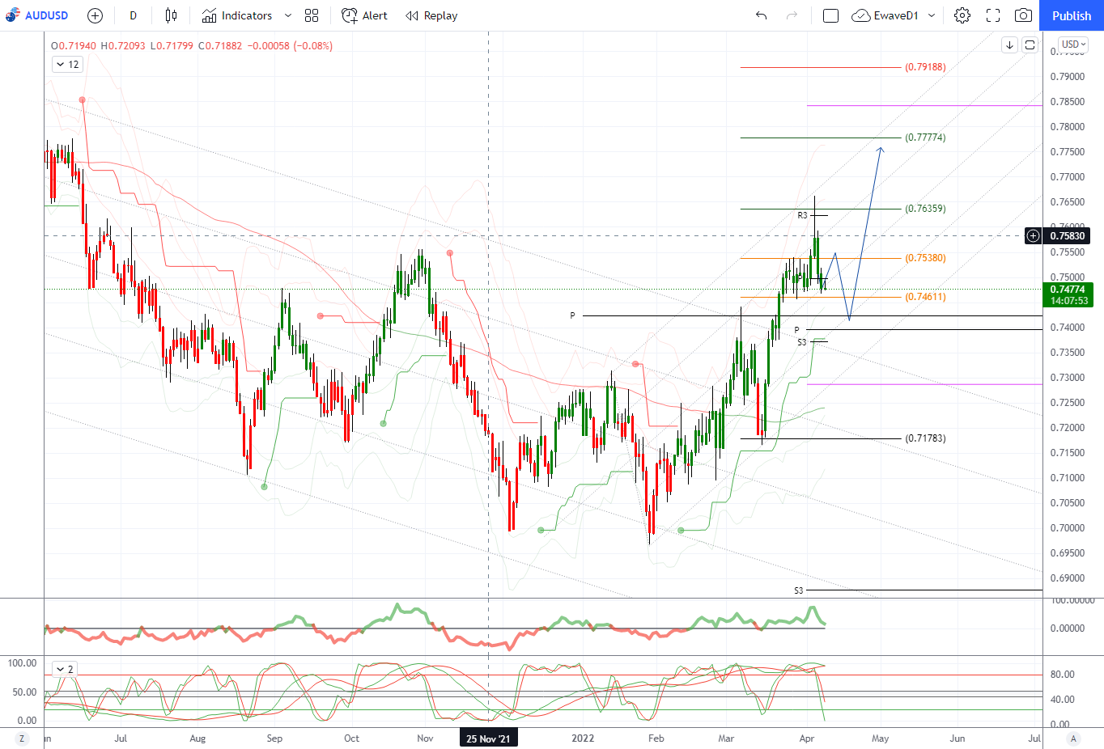Toggle the square icon beside the down arrow
This screenshot has height=749, width=1104.
point(1030,45)
